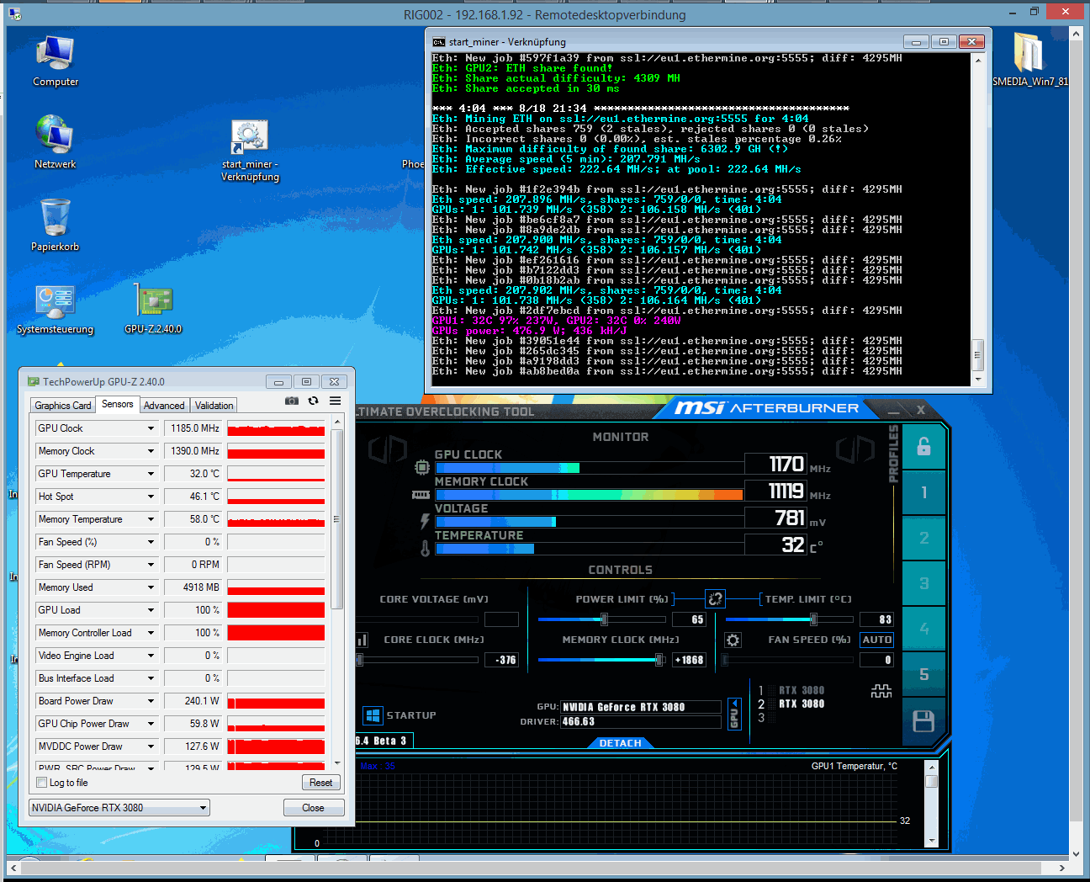Adjust the Temp Limit slider handle
This screenshot has width=1090, height=882.
tap(813, 619)
